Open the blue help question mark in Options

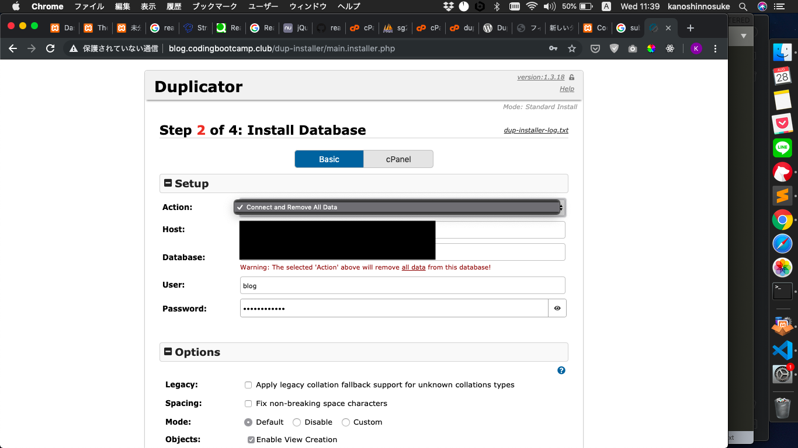pyautogui.click(x=561, y=370)
